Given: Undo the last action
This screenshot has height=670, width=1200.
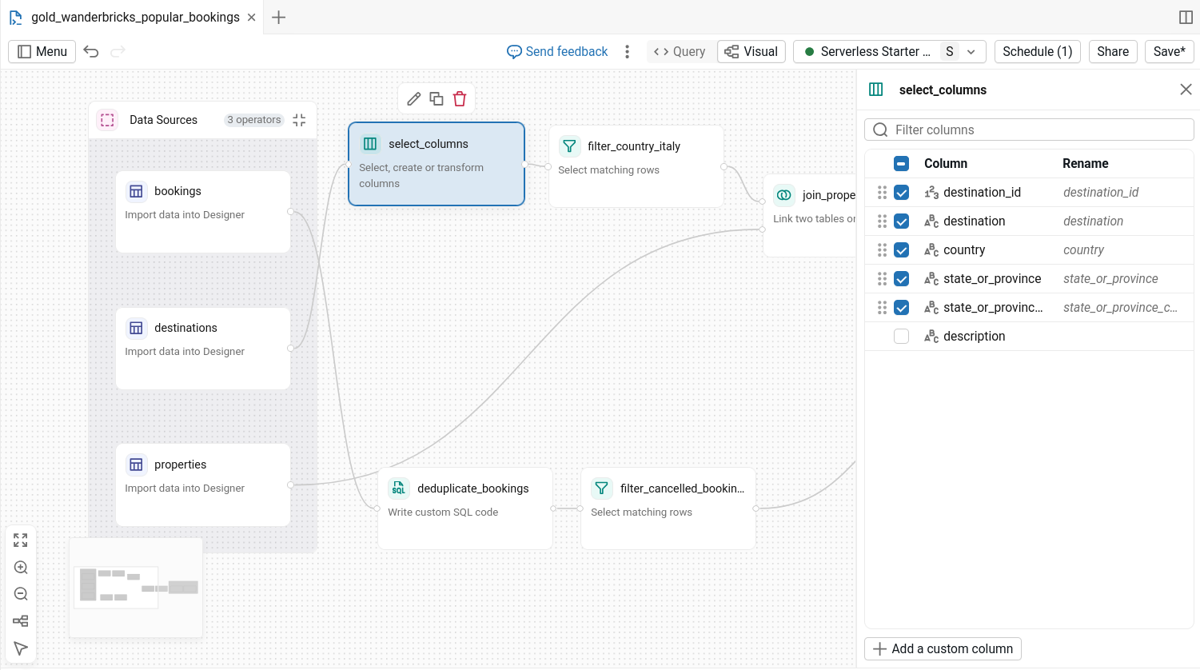Looking at the screenshot, I should point(91,51).
